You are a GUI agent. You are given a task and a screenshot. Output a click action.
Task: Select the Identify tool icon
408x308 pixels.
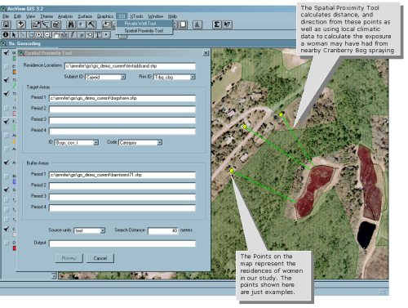[x=6, y=35]
